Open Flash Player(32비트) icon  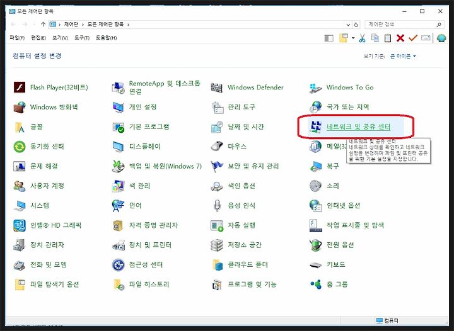[20, 87]
